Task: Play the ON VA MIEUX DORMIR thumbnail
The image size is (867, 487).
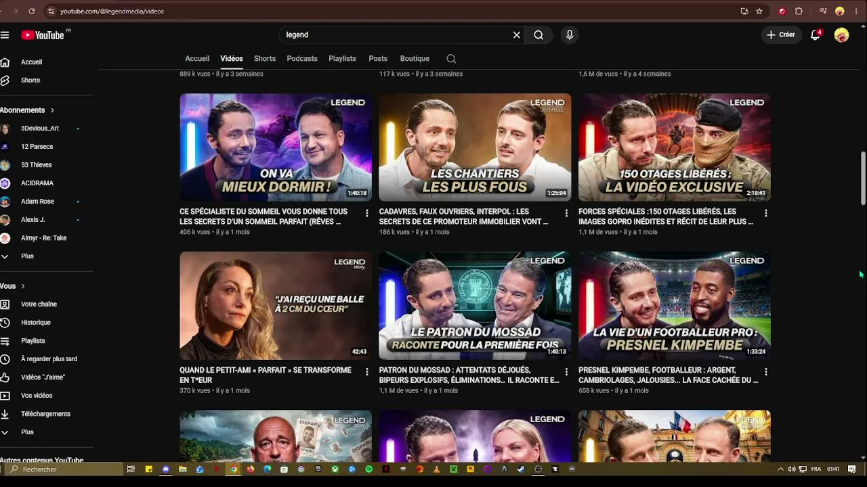Action: tap(276, 147)
